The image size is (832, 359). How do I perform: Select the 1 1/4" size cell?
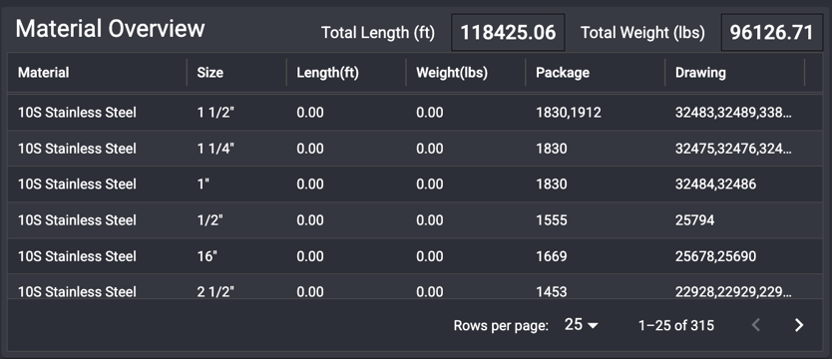click(215, 149)
